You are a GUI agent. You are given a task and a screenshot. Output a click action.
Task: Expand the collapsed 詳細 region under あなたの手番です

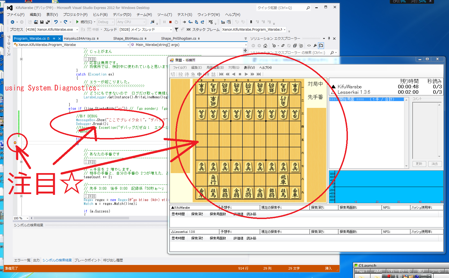[21, 162]
